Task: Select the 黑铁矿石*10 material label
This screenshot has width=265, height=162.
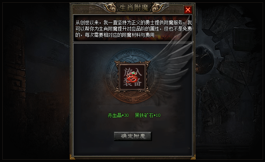Action: (x=147, y=115)
